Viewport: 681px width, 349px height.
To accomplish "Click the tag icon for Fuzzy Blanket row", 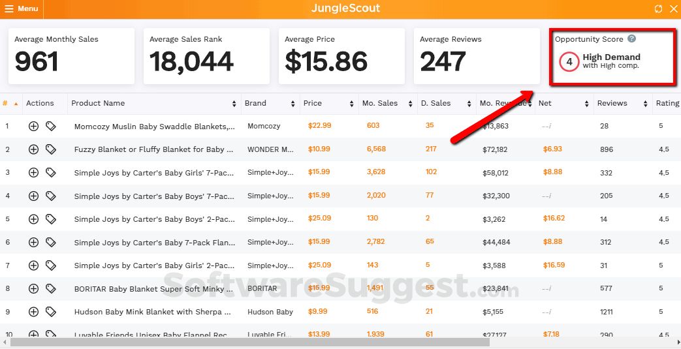I will click(51, 149).
